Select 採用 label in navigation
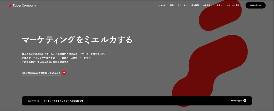The height and width of the screenshot is (111, 274). pyautogui.click(x=218, y=5)
